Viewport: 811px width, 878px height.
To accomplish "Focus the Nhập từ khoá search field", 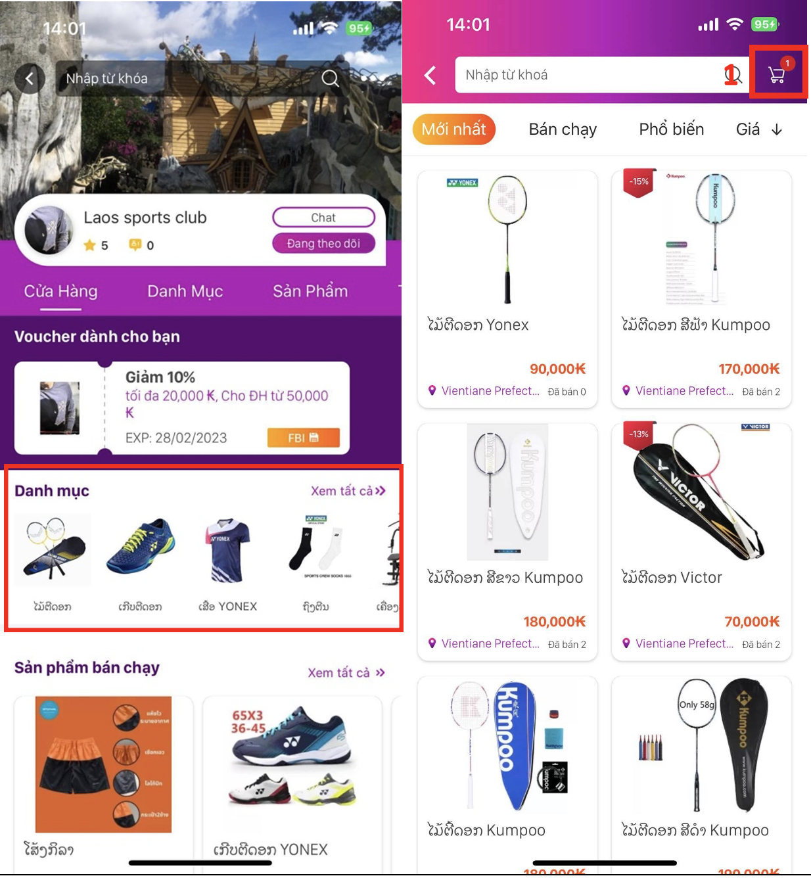I will [588, 75].
